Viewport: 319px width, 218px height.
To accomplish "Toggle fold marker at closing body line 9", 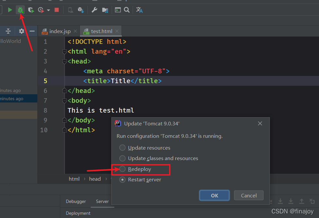I will pyautogui.click(x=65, y=120).
